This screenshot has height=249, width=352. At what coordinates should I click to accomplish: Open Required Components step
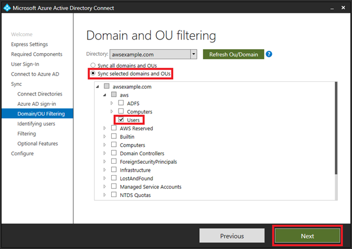(x=37, y=54)
